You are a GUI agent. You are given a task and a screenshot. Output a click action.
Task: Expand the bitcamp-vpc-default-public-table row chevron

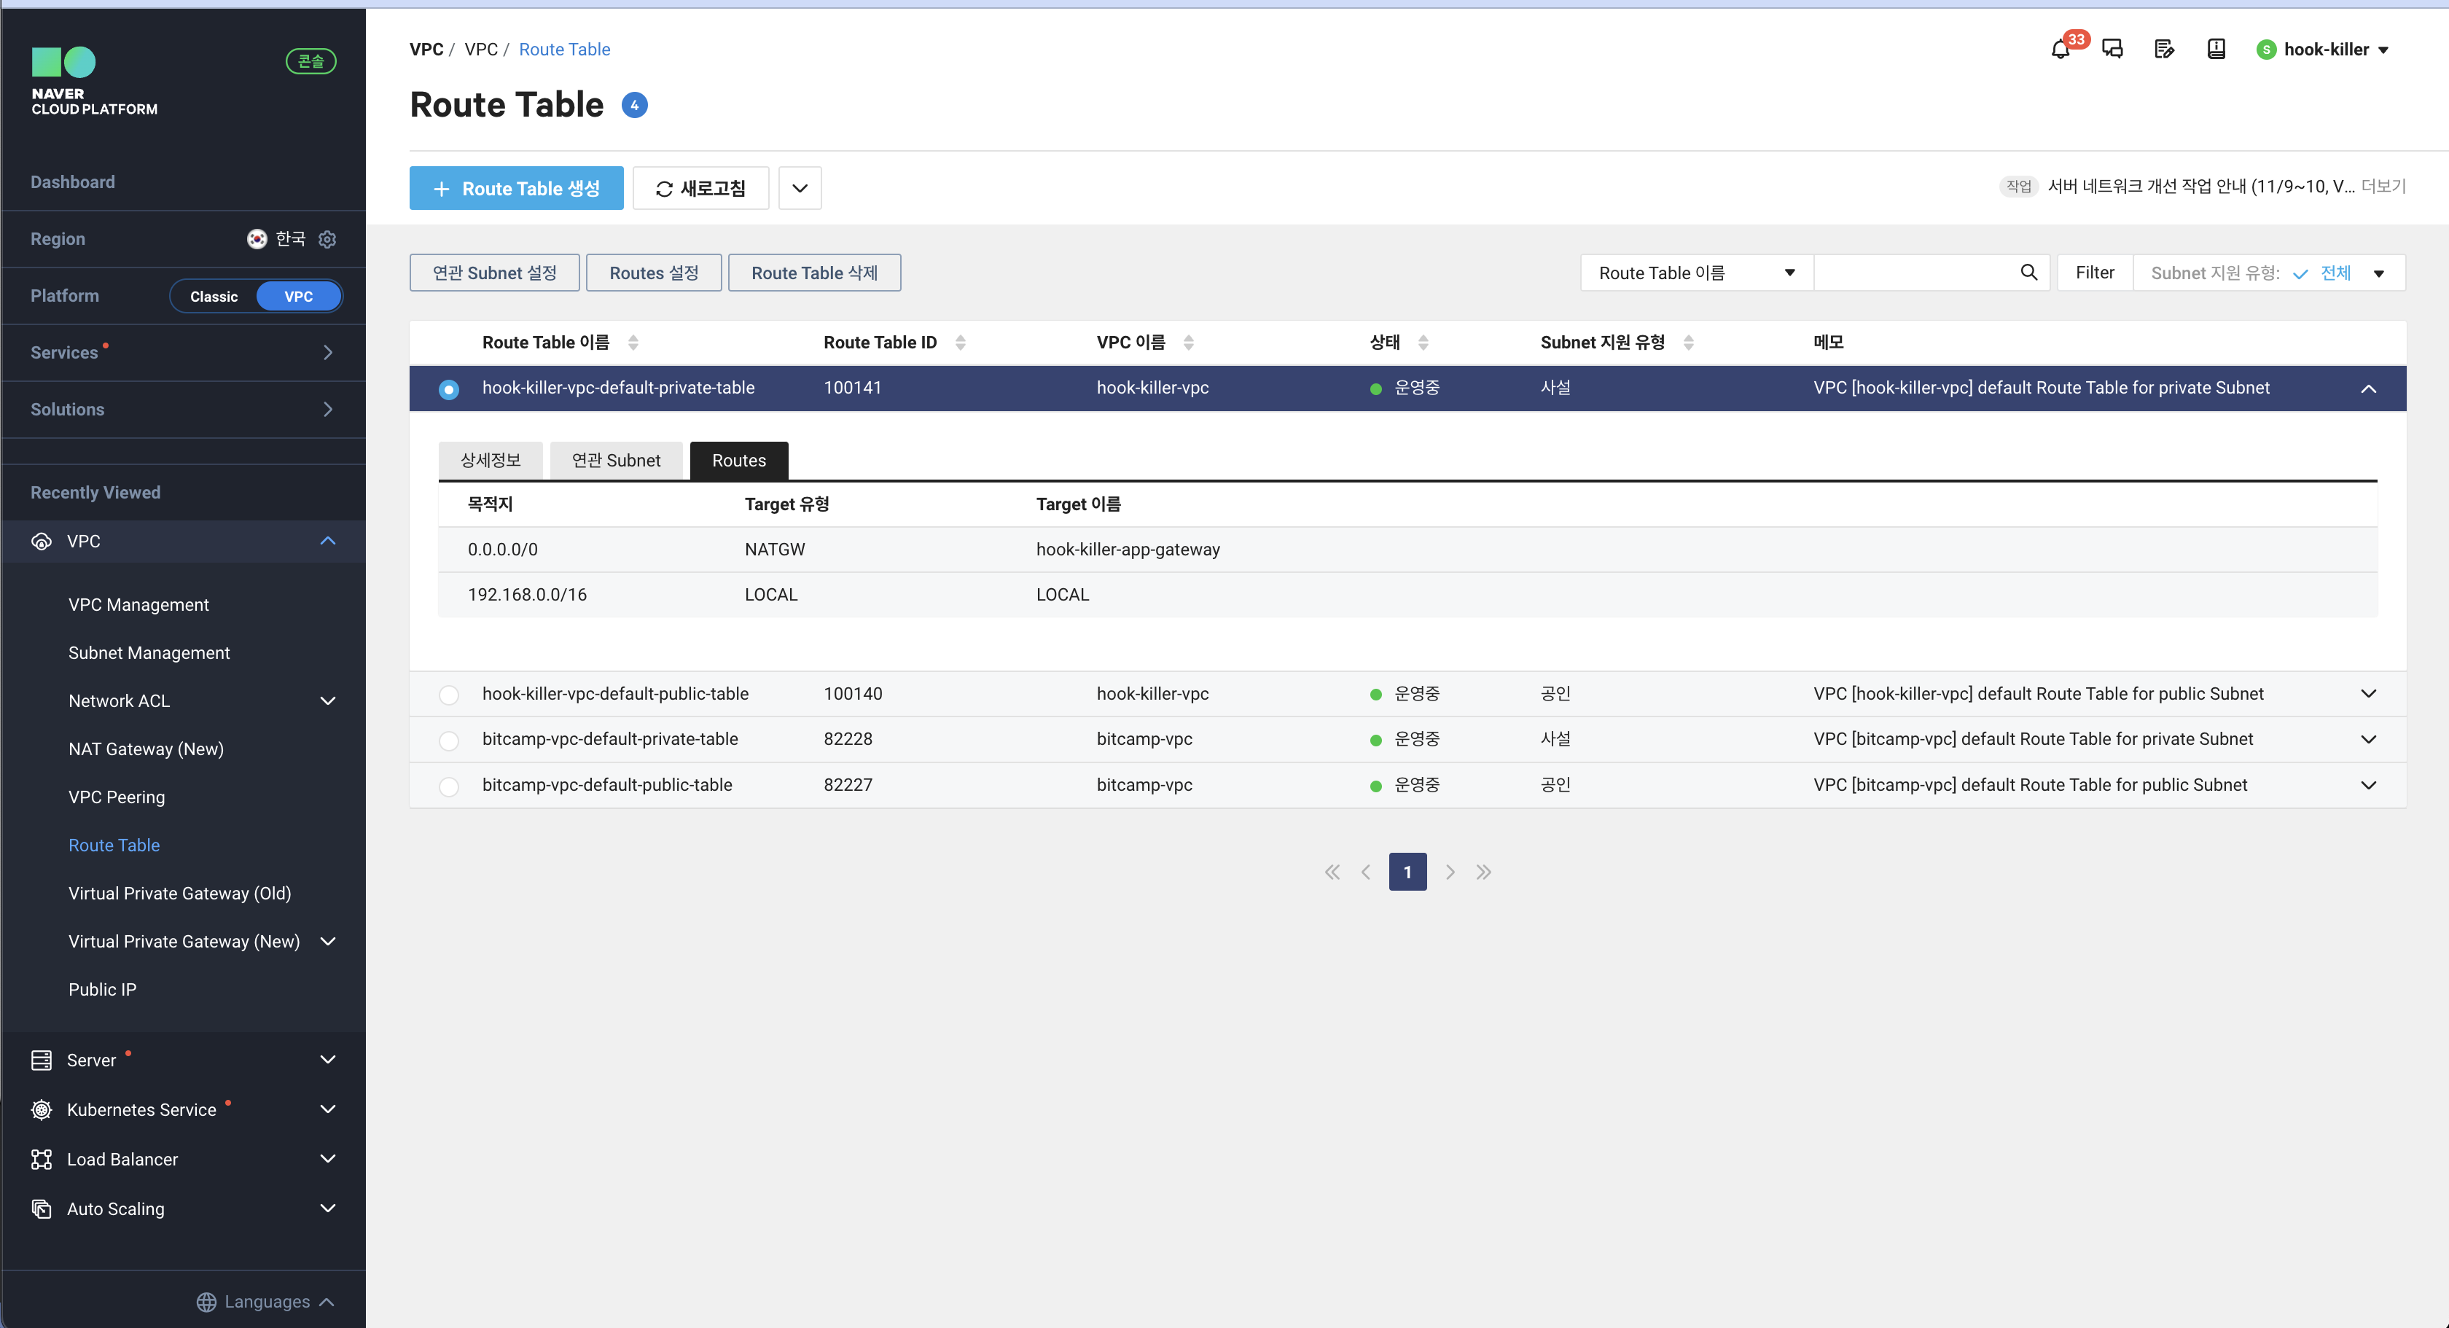coord(2368,785)
